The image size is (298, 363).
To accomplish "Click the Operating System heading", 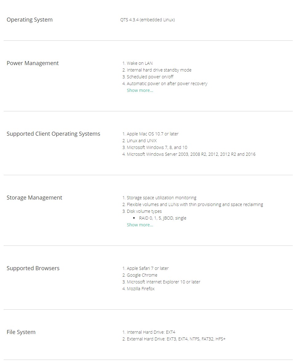I will tap(30, 20).
